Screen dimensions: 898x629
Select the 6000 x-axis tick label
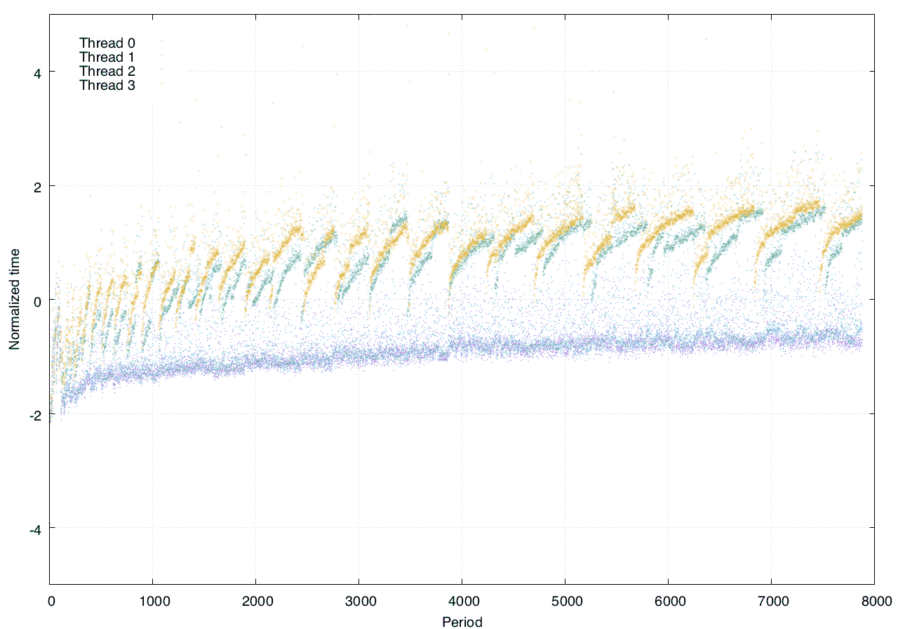click(x=668, y=602)
